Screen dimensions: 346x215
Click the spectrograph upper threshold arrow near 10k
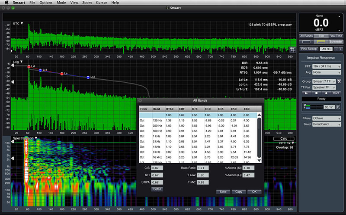pos(13,142)
